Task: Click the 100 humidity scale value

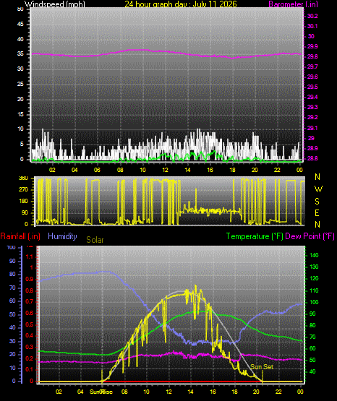Action: point(11,248)
